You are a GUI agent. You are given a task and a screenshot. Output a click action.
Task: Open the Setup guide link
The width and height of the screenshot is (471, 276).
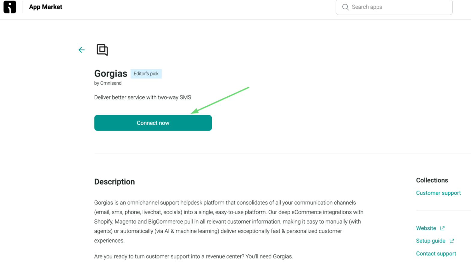(431, 241)
